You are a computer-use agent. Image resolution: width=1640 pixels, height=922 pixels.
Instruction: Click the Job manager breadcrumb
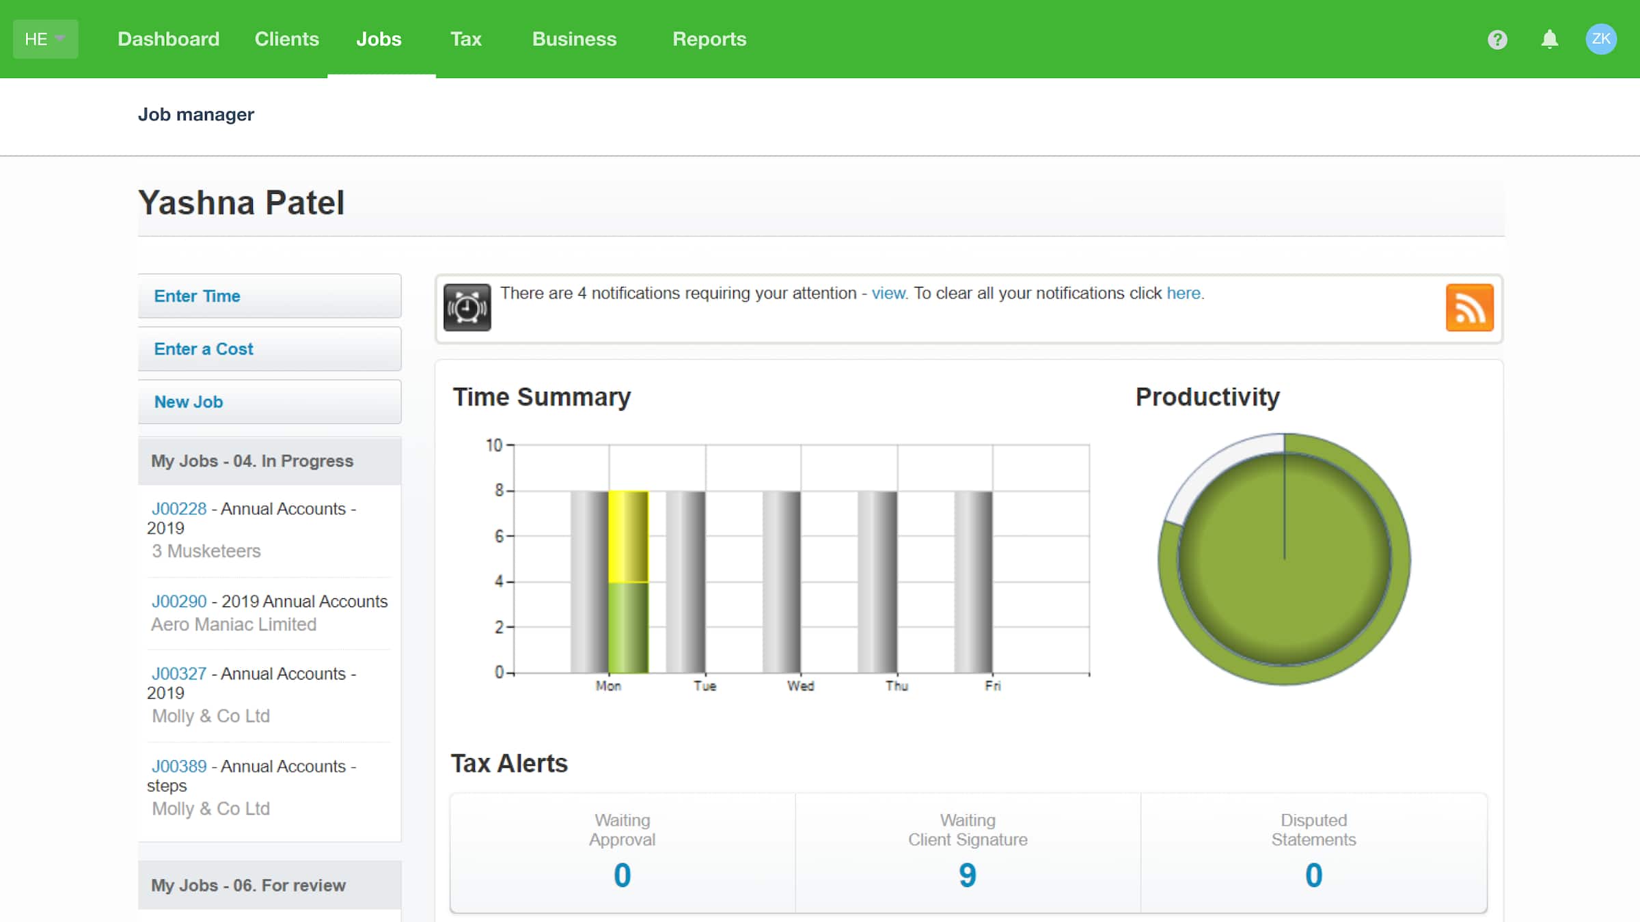click(x=196, y=114)
